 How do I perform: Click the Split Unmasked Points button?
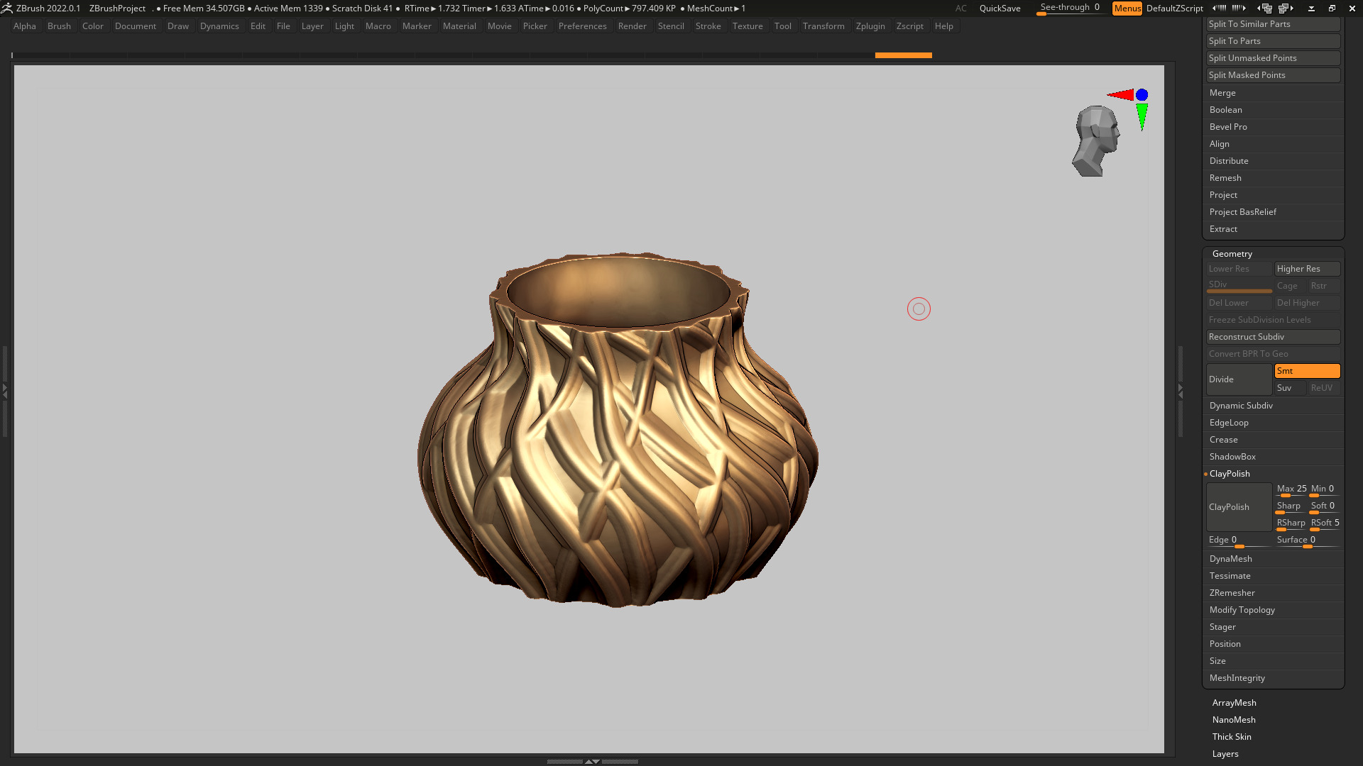(x=1273, y=58)
